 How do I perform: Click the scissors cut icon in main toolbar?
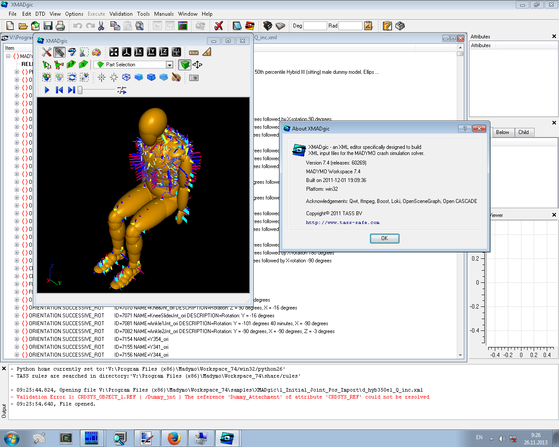[101, 26]
